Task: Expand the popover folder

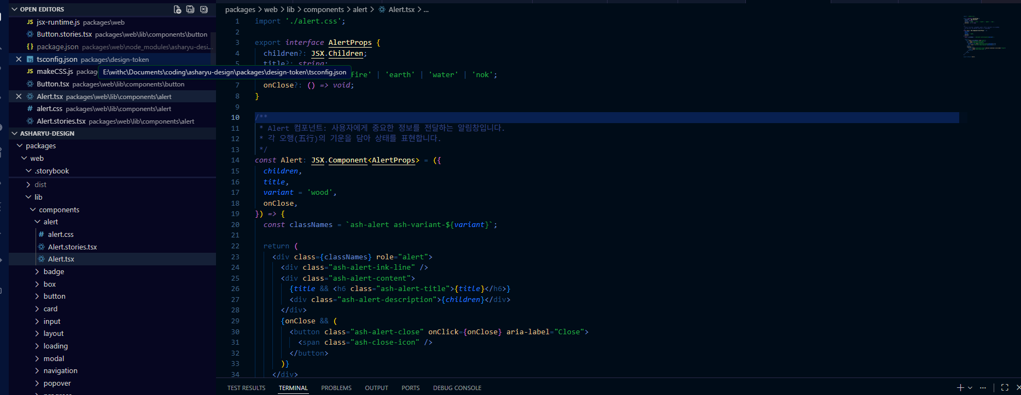Action: coord(37,383)
